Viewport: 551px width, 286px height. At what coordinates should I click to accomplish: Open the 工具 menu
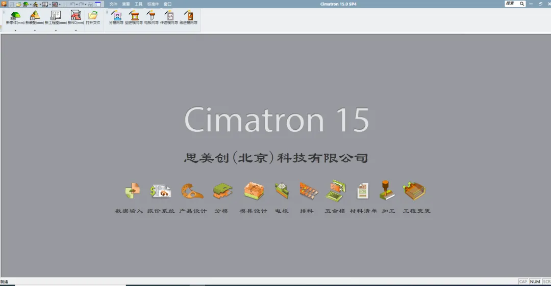138,4
